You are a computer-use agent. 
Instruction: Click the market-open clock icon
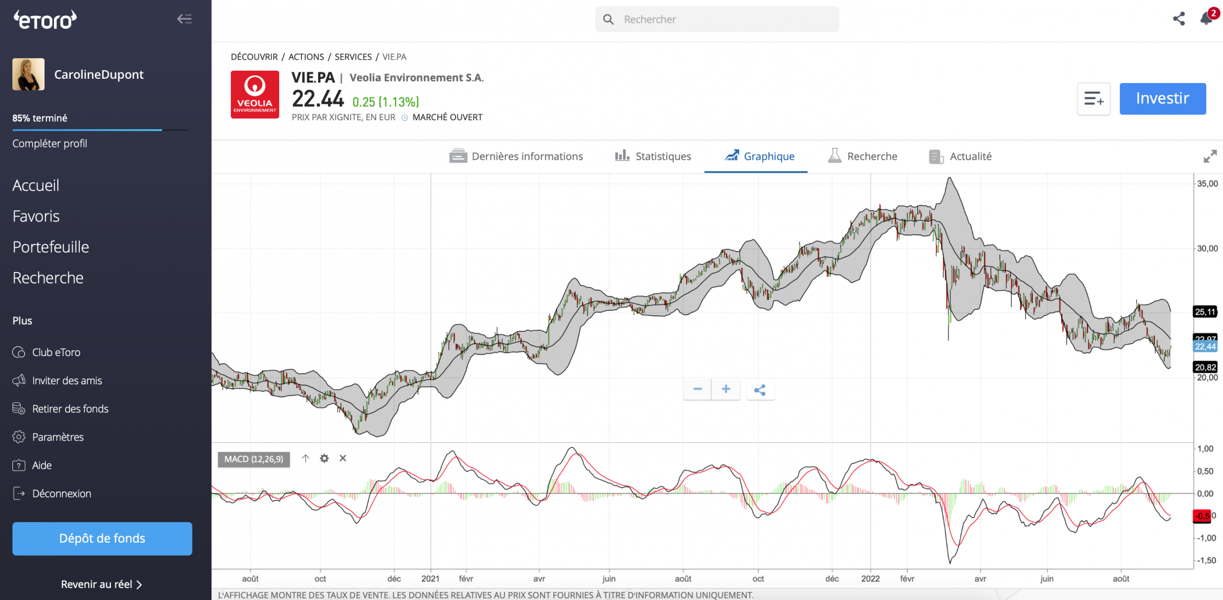pos(405,117)
